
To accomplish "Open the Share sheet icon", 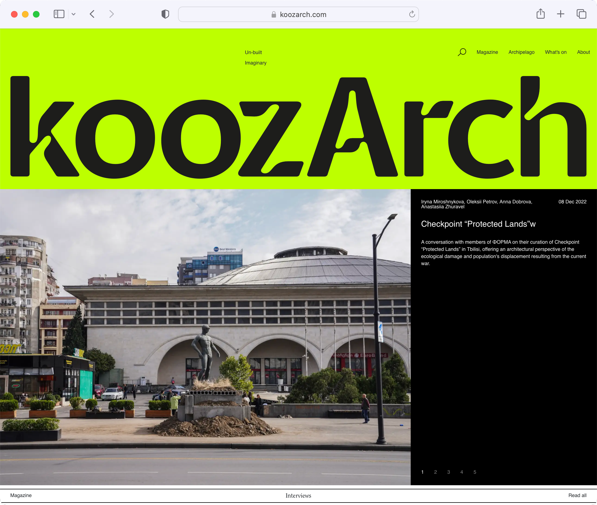I will click(x=540, y=14).
